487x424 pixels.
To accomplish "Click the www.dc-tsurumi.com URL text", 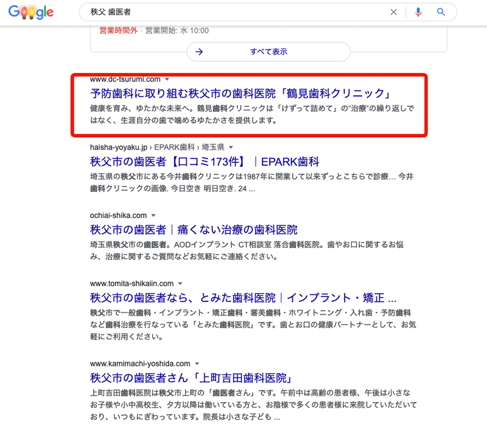I will click(x=125, y=80).
